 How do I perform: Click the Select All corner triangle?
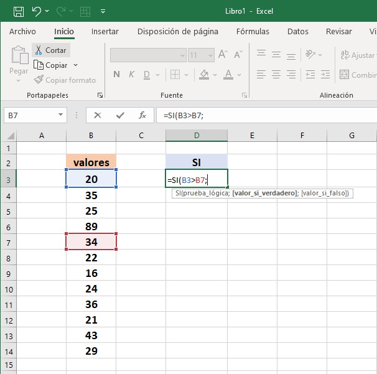pos(11,136)
